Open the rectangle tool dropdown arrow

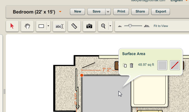tap(48, 26)
